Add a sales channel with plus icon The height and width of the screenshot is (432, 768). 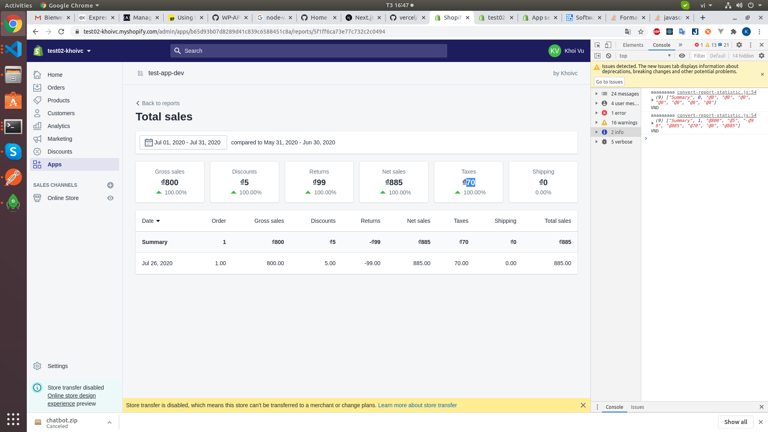tap(110, 185)
